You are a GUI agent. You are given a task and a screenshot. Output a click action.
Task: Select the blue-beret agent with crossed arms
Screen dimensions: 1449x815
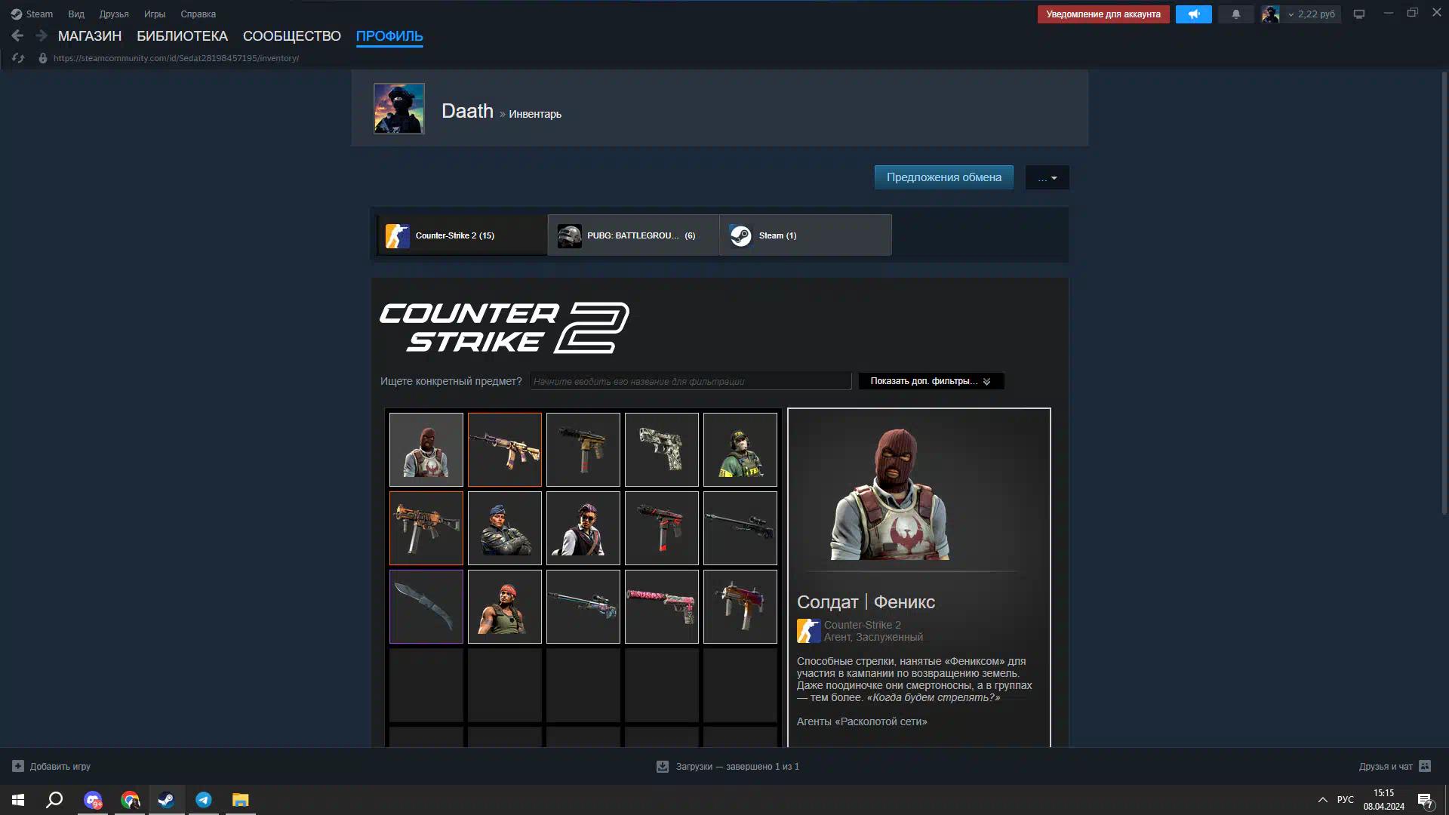point(505,528)
